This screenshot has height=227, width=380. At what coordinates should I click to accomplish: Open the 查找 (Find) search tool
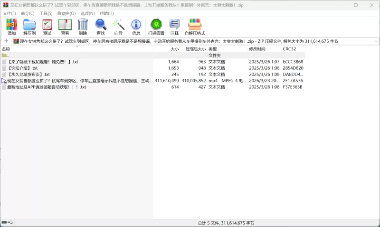pyautogui.click(x=101, y=27)
